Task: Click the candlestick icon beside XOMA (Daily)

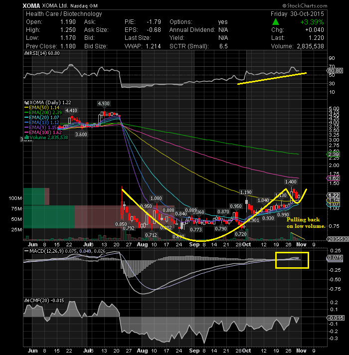Action: 27,103
